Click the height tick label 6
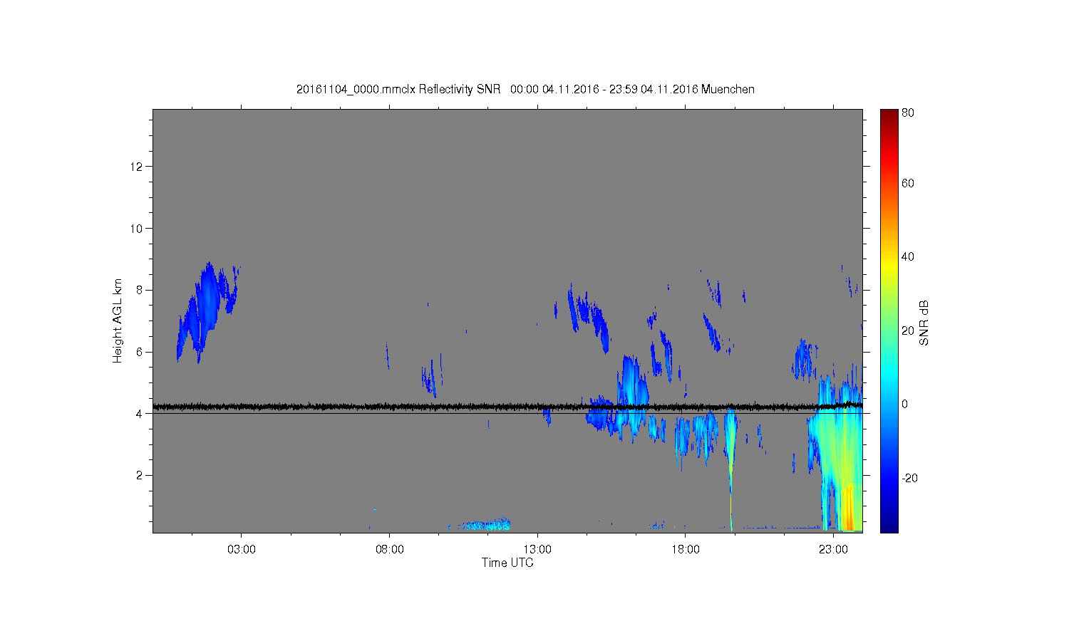Image resolution: width=1069 pixels, height=641 pixels. pos(140,352)
